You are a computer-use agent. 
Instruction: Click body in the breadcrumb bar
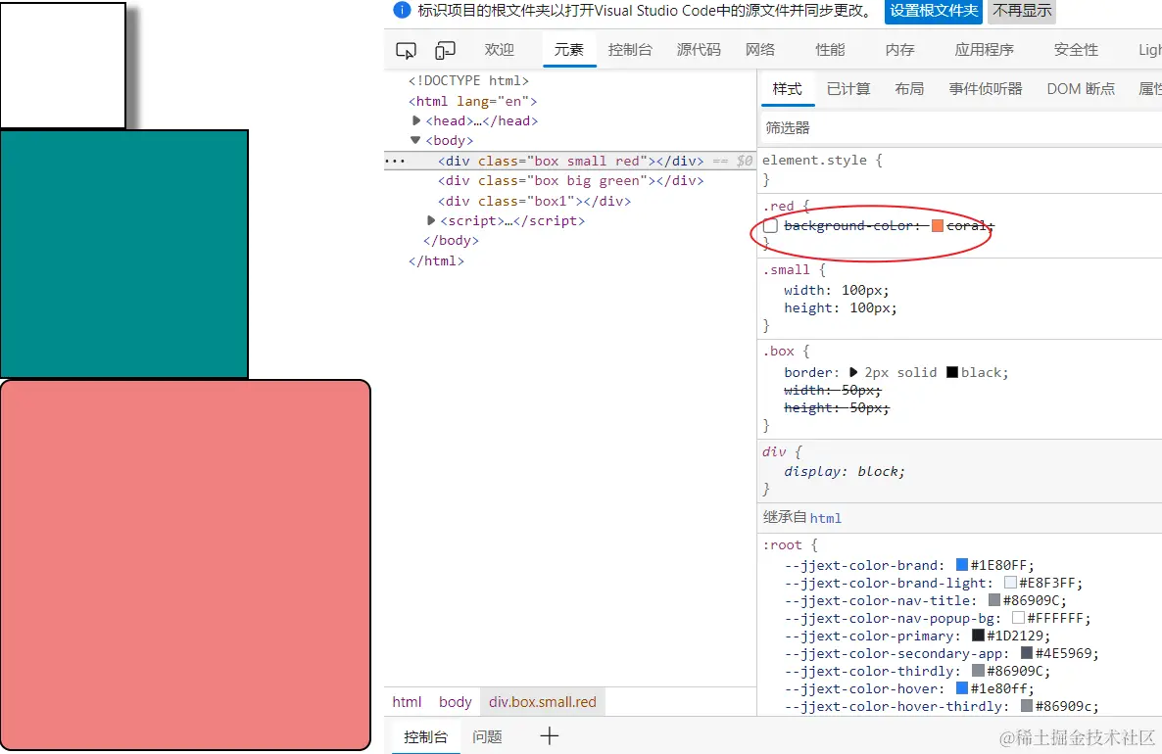point(455,701)
